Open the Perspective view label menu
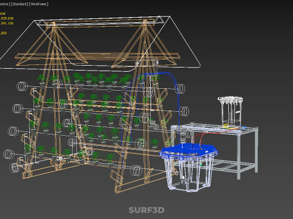 pos(4,4)
